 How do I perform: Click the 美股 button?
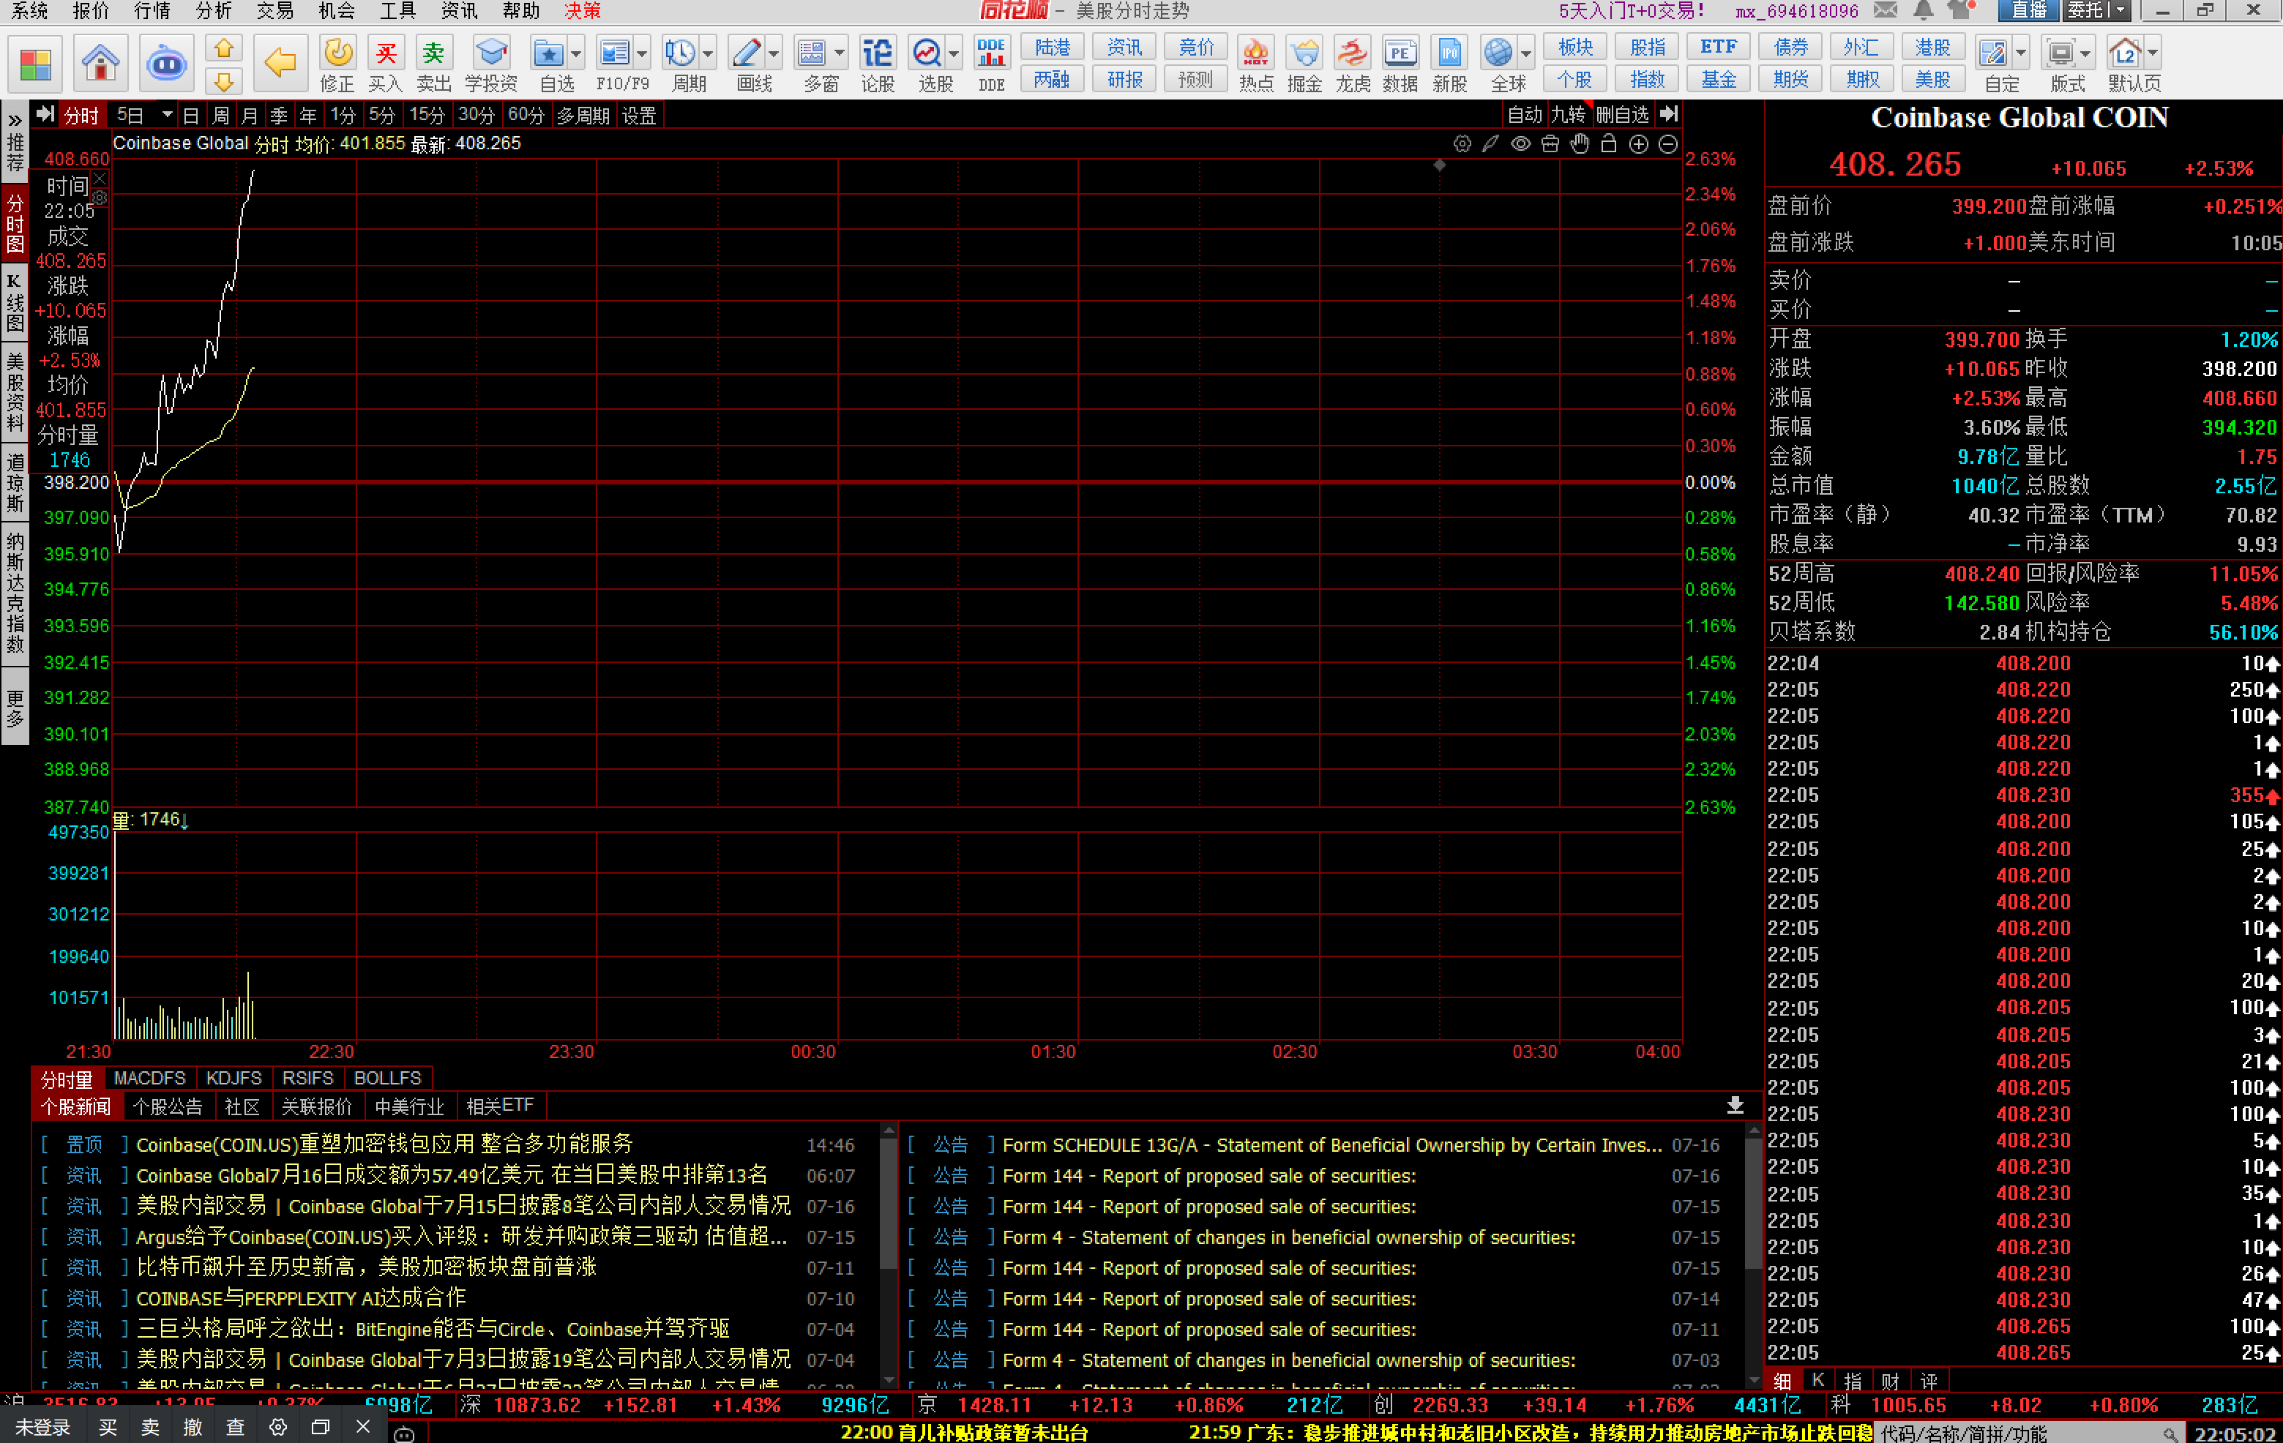(x=1932, y=80)
